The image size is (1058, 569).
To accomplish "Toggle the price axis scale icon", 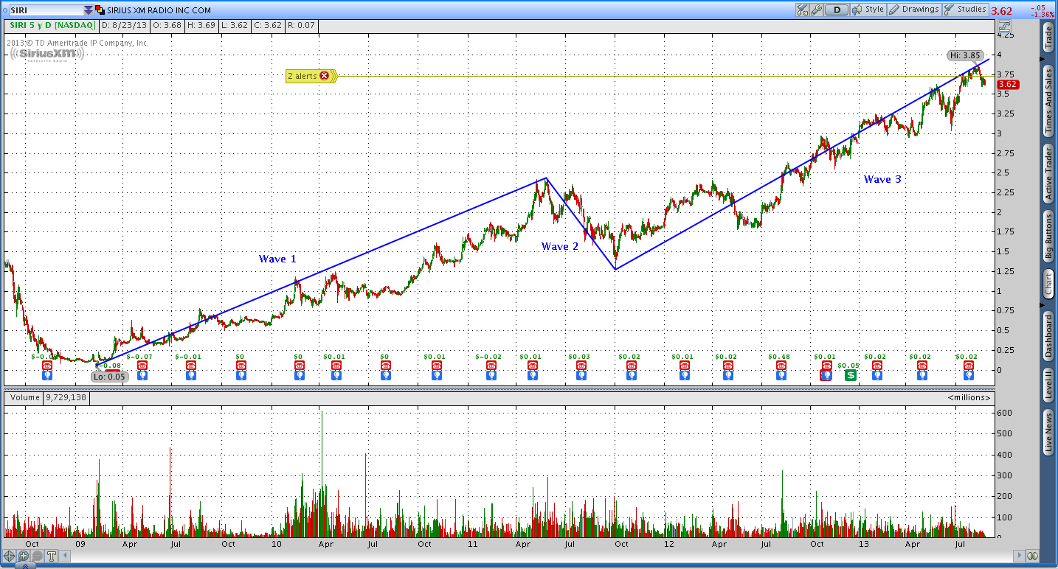I will coord(1004,25).
